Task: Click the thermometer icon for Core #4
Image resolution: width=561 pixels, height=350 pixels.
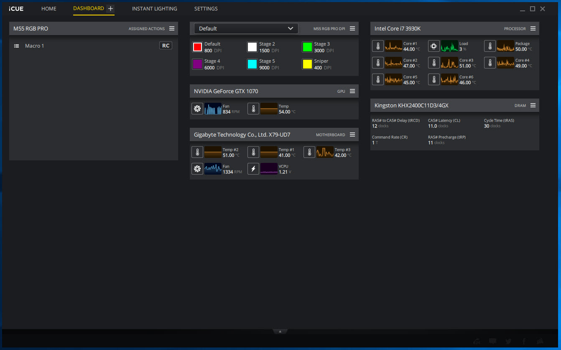Action: coord(490,63)
